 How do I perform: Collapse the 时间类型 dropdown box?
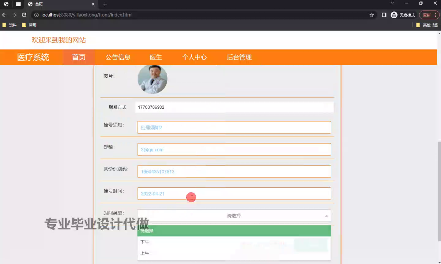point(234,216)
